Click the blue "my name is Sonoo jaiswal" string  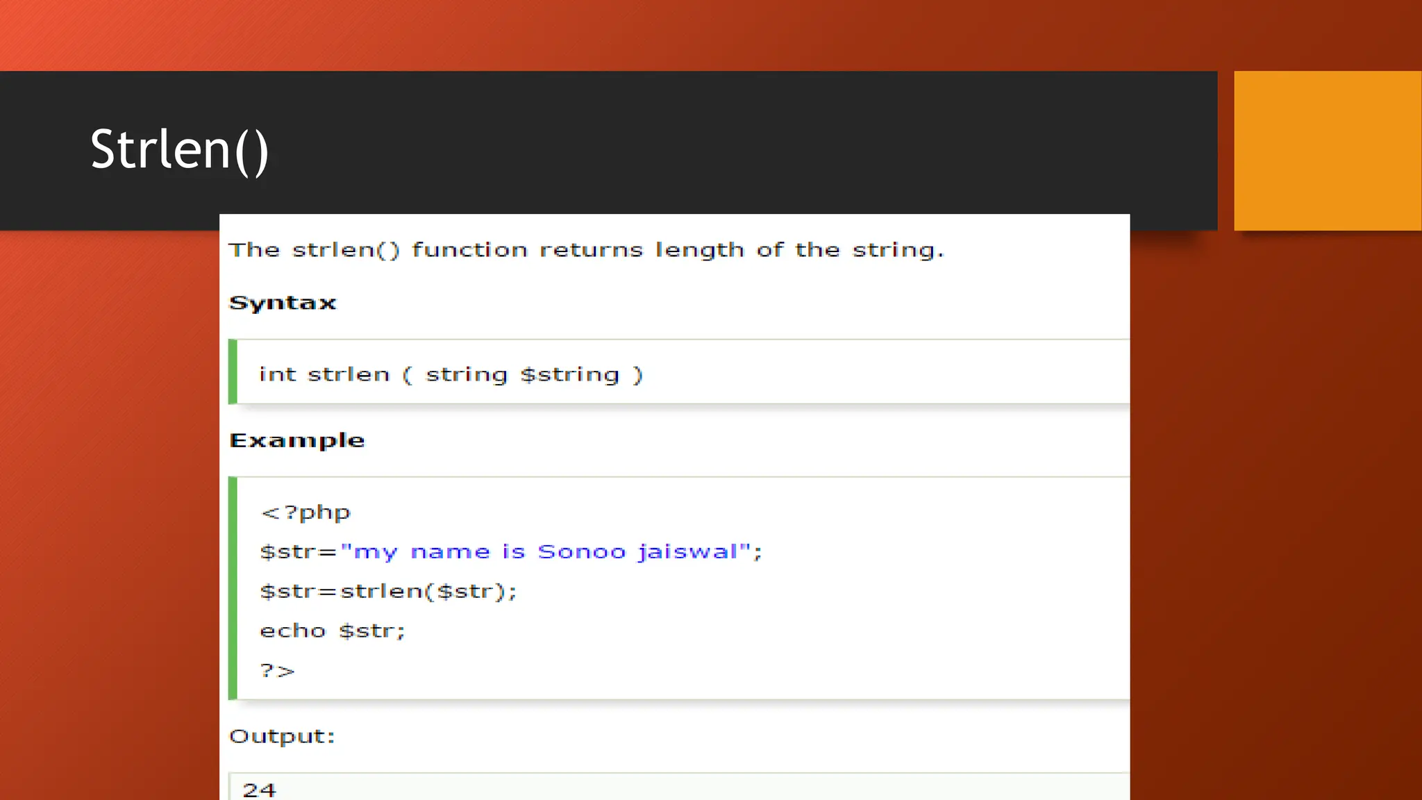(x=546, y=552)
